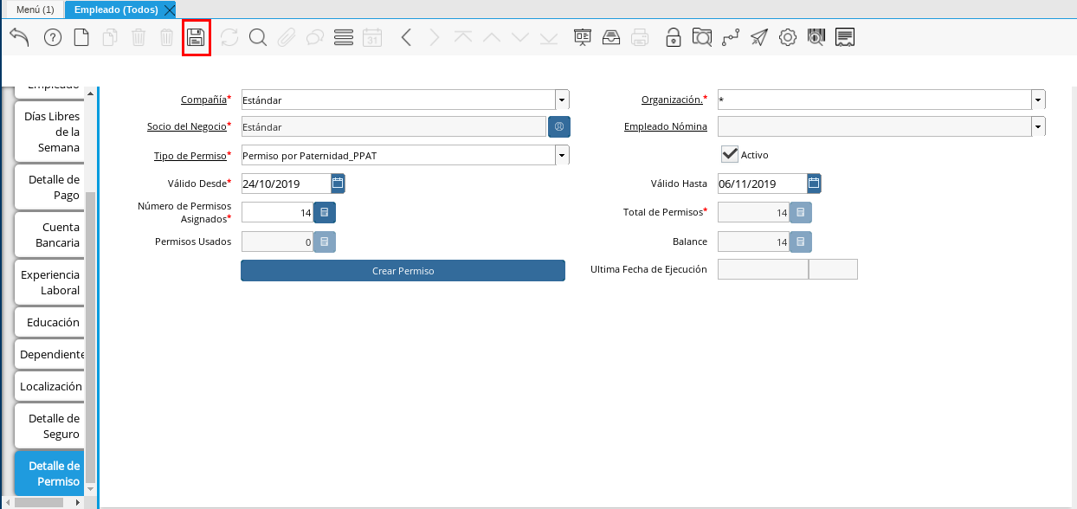Click the Compañía field label link
1077x509 pixels.
[203, 100]
